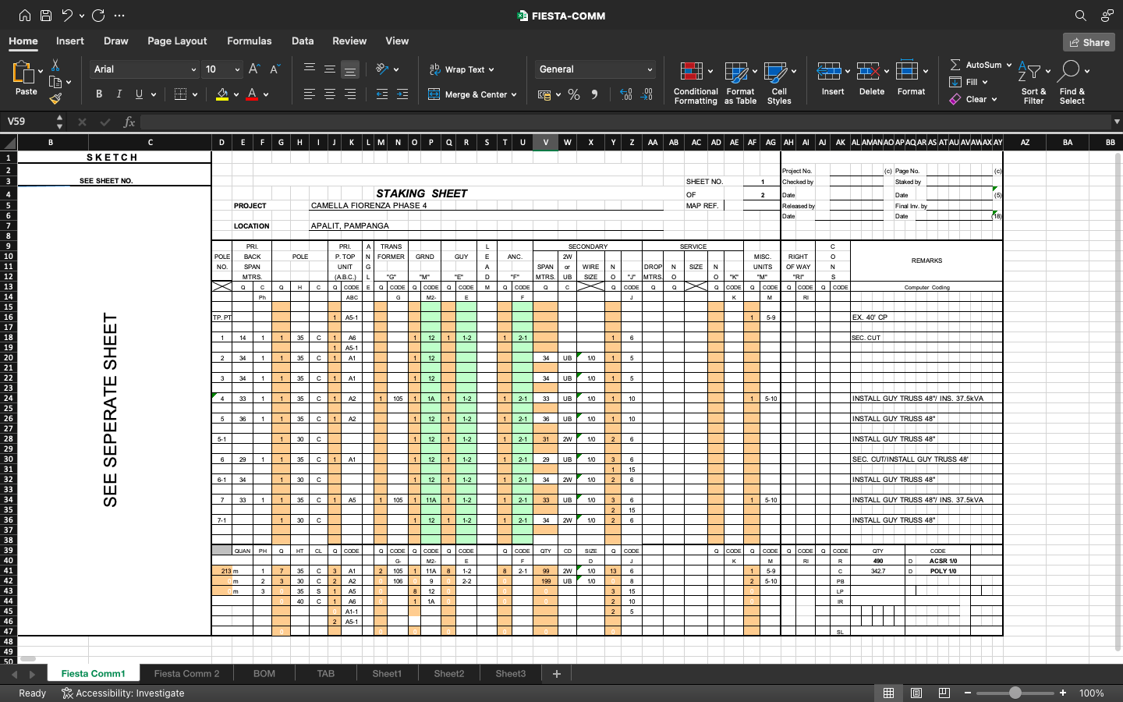Toggle italic formatting

119,94
